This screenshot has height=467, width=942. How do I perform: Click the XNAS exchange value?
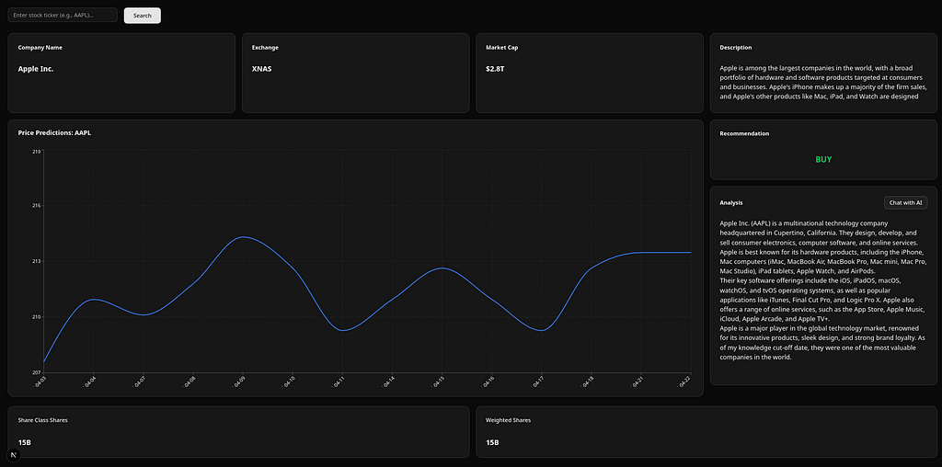262,69
